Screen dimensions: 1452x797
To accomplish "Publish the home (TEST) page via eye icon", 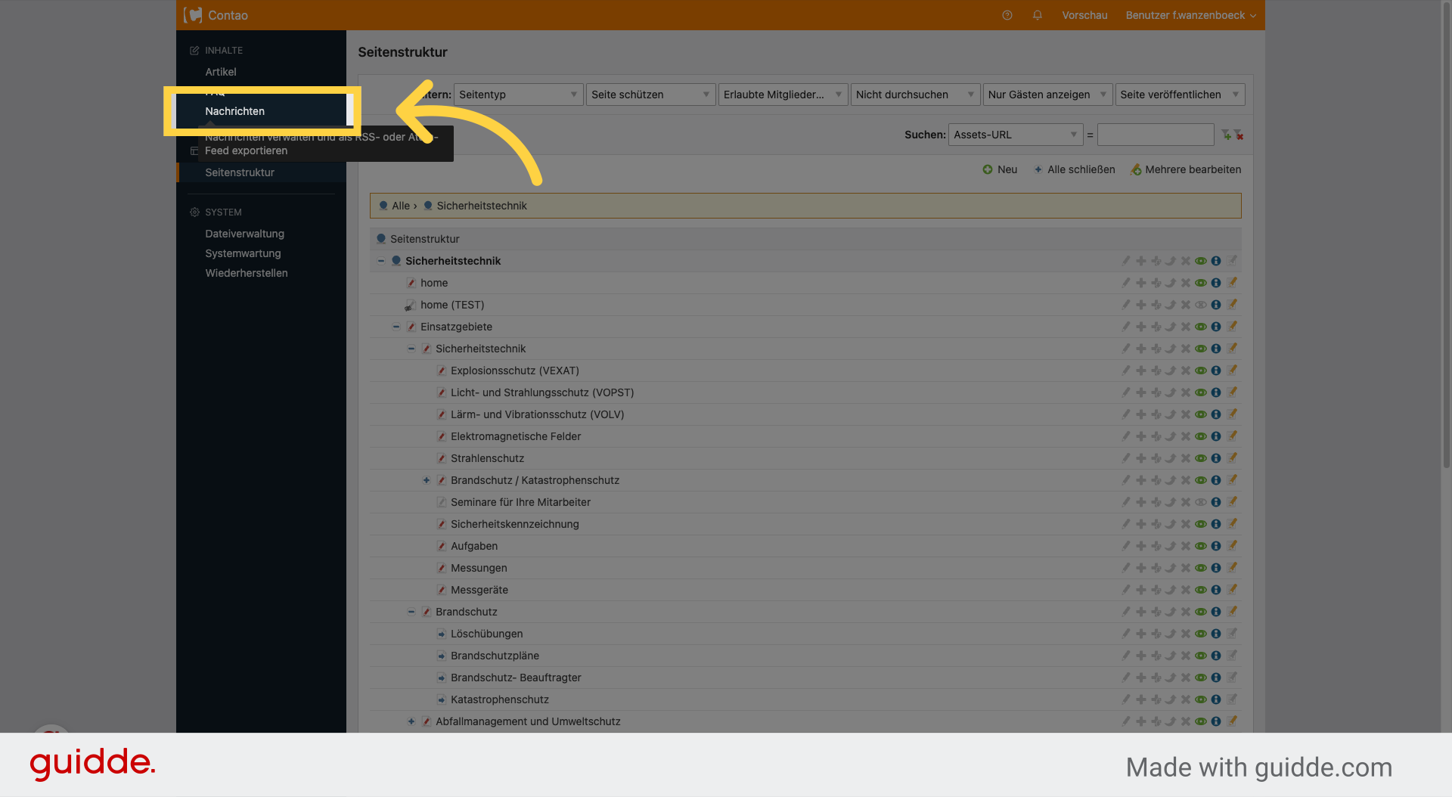I will click(1201, 305).
